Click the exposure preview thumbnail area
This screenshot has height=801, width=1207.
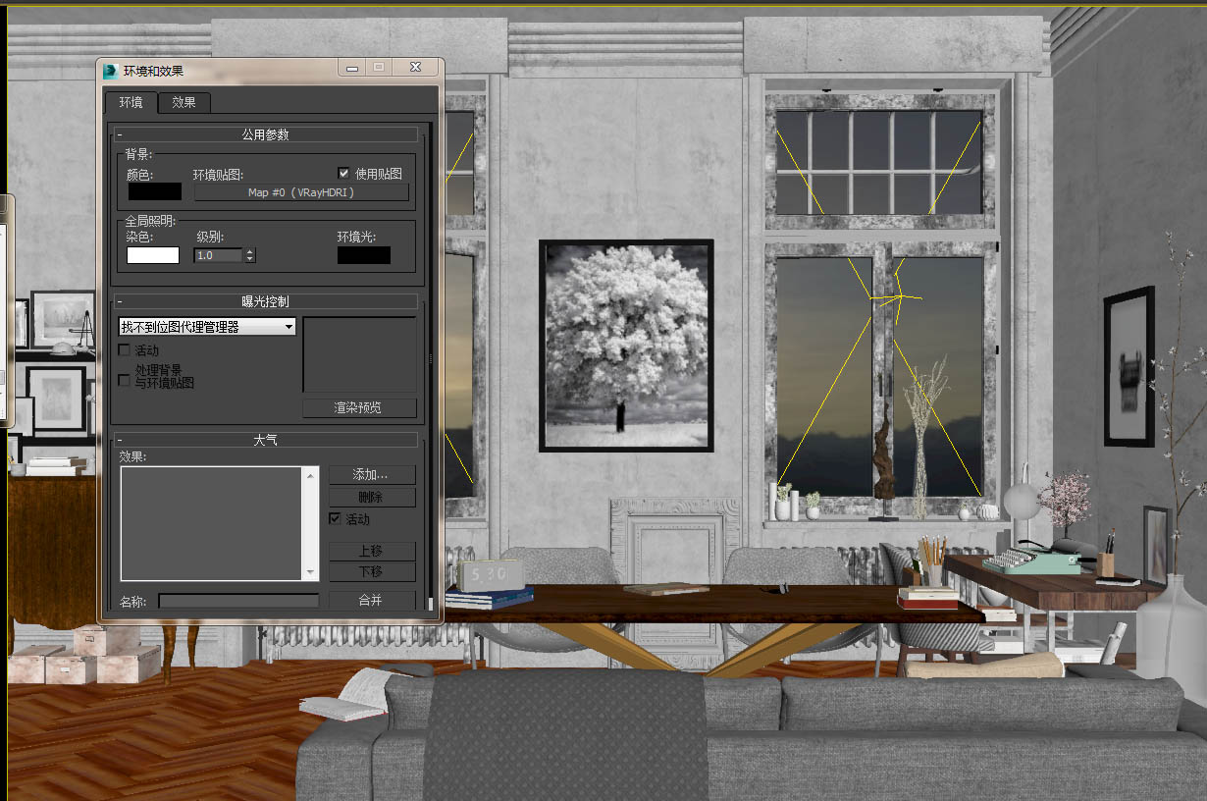(x=359, y=354)
